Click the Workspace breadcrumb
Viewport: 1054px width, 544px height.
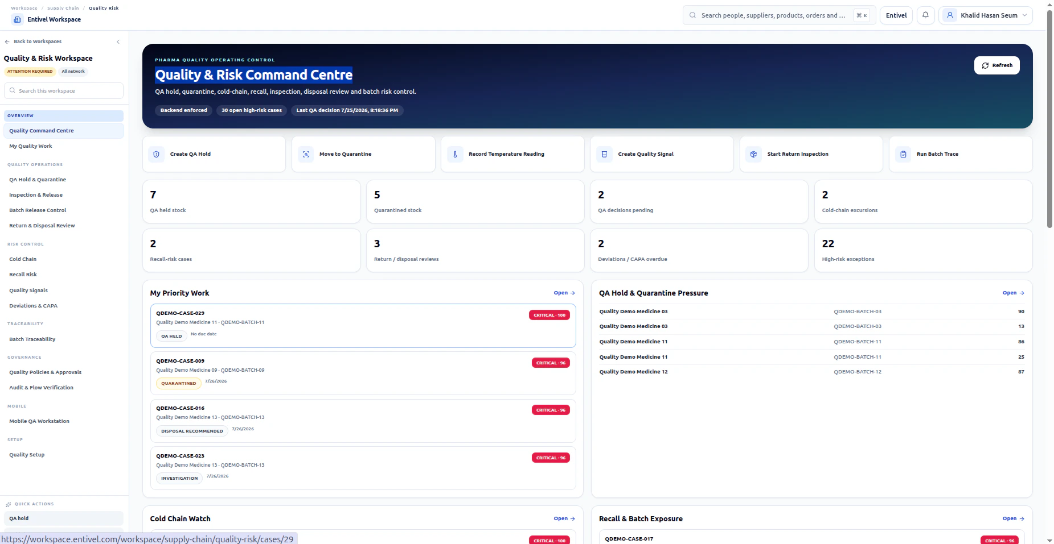tap(24, 8)
